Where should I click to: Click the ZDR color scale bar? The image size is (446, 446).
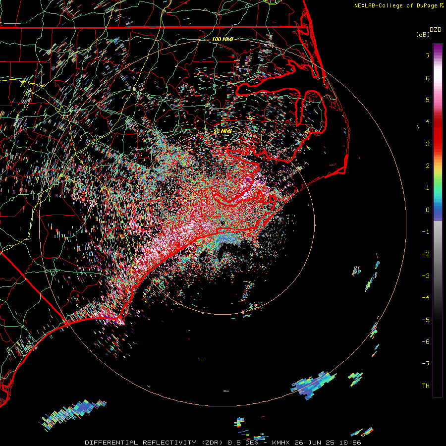click(x=438, y=220)
